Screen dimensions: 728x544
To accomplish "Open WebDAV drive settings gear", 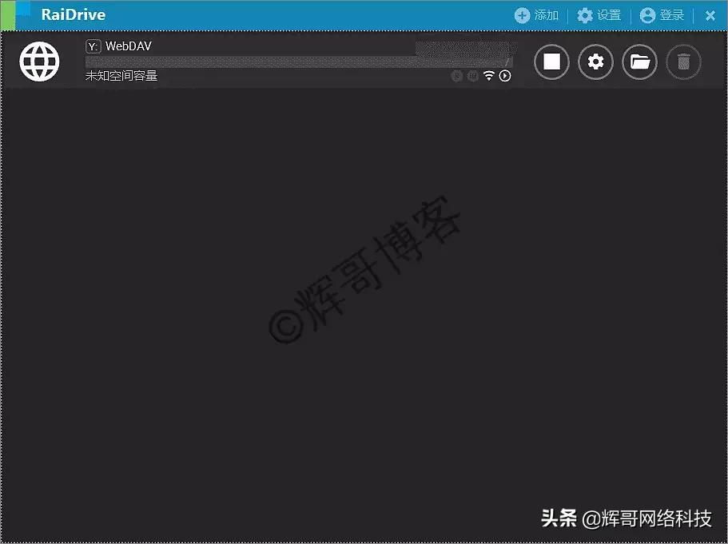I will pos(595,62).
